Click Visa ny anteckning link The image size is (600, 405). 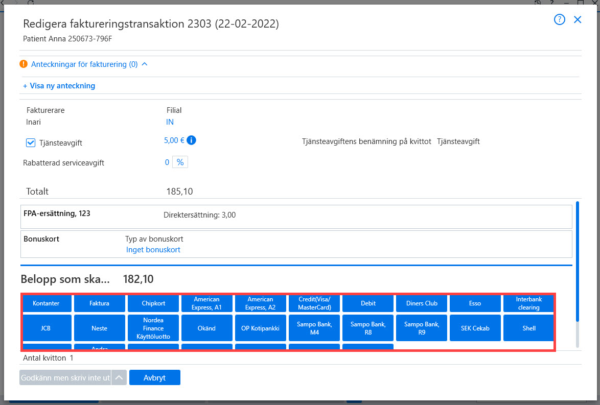click(59, 86)
